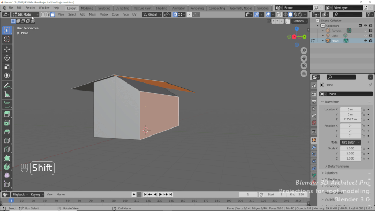Click the pan view hand icon

tap(304, 58)
